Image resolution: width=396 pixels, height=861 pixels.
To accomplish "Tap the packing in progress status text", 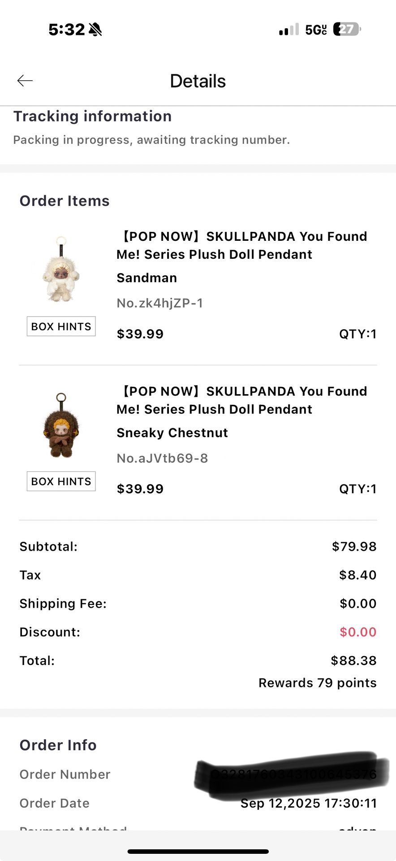I will point(151,140).
